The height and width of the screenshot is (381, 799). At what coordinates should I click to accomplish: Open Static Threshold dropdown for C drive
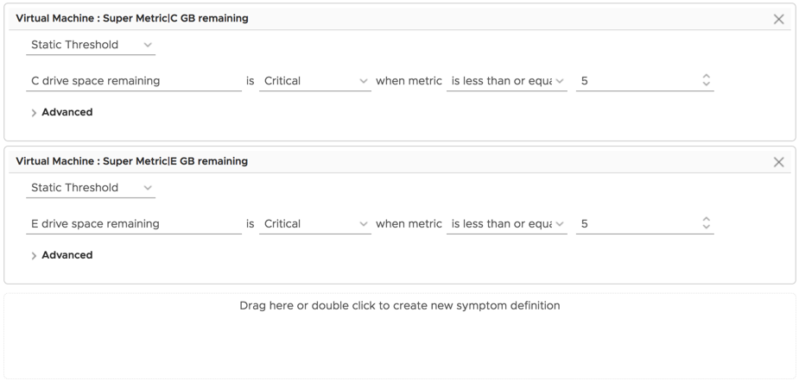tap(91, 45)
